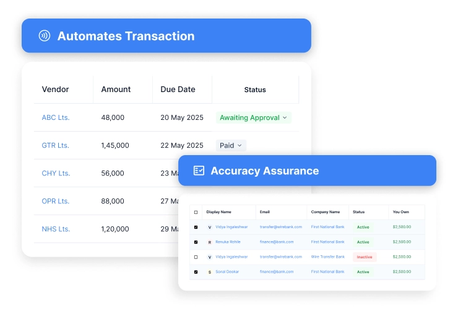Image resolution: width=458 pixels, height=309 pixels.
Task: Click the Display Name column header
Action: click(218, 212)
